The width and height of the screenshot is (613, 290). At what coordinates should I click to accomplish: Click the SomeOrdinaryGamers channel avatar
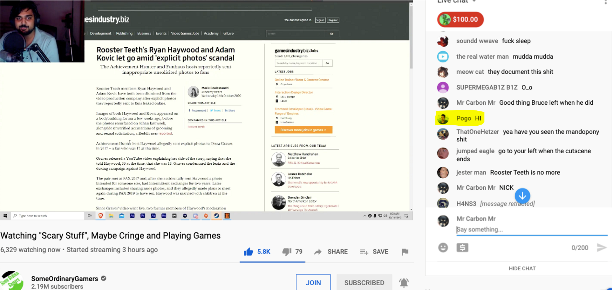coord(12,280)
